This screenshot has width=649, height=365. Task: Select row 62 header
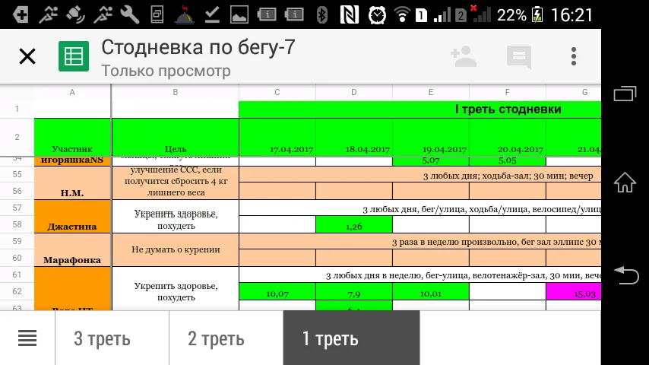[x=17, y=291]
